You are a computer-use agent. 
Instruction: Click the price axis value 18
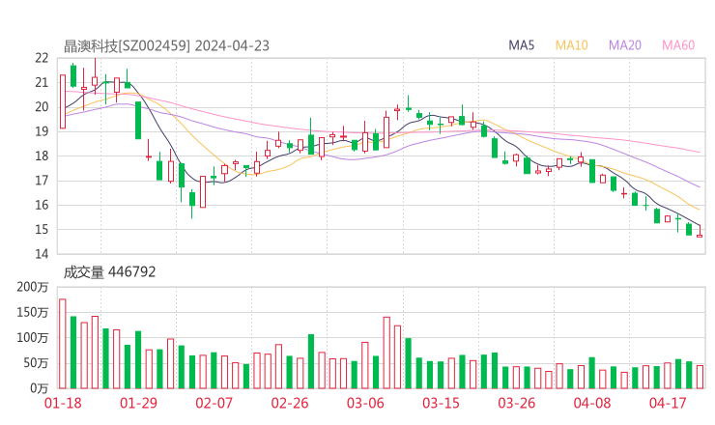(42, 156)
